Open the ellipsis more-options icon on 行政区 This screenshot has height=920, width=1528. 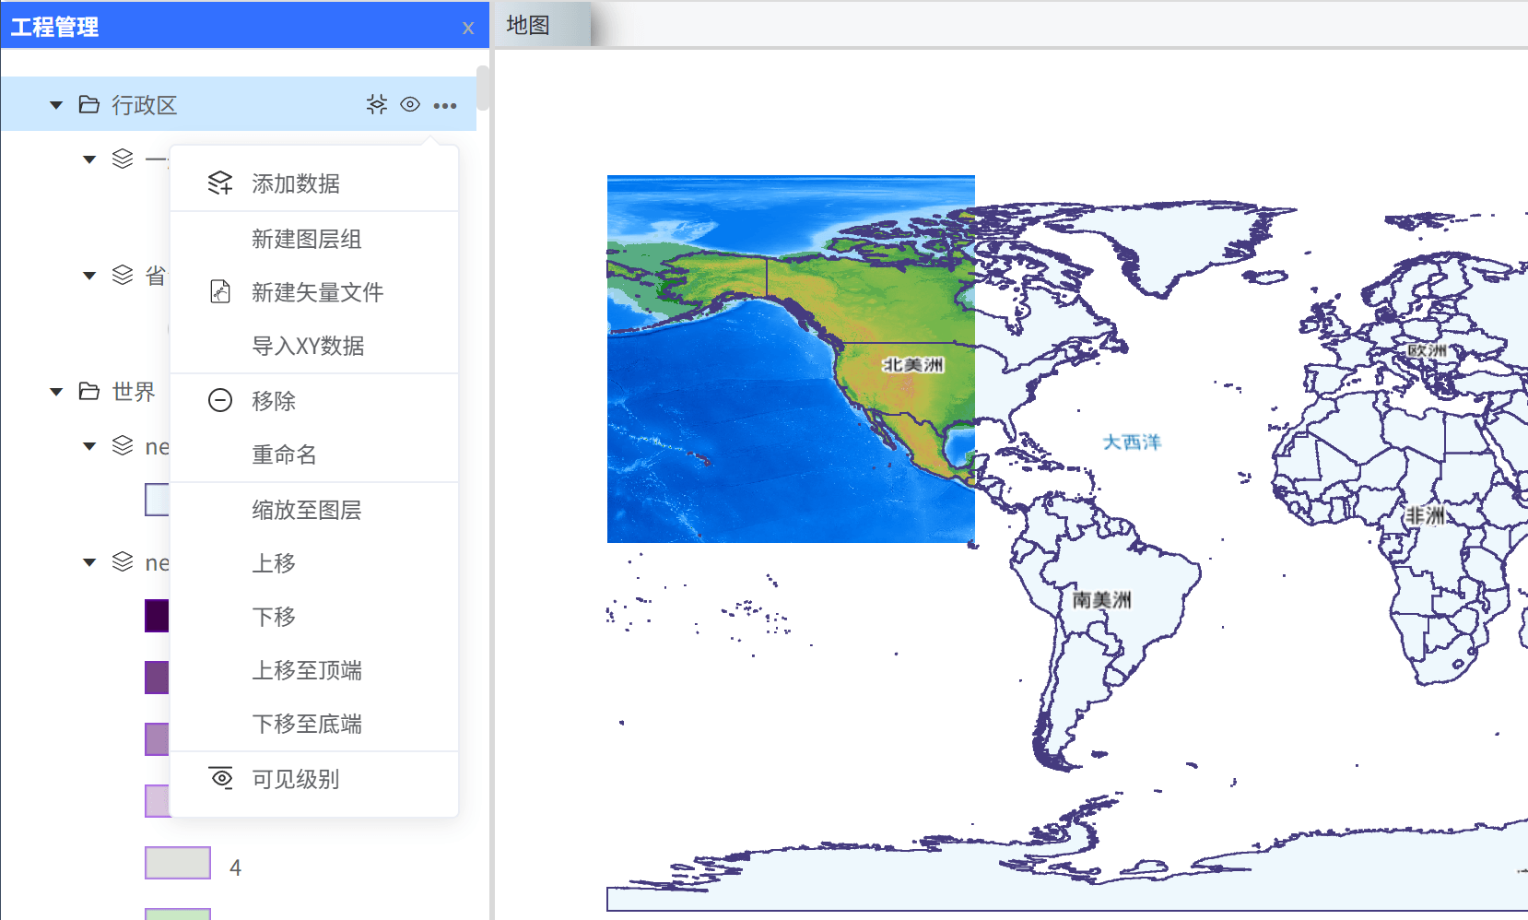pos(445,104)
